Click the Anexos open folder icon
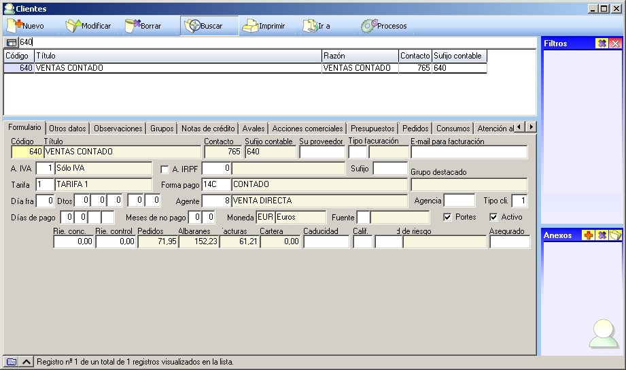 615,235
